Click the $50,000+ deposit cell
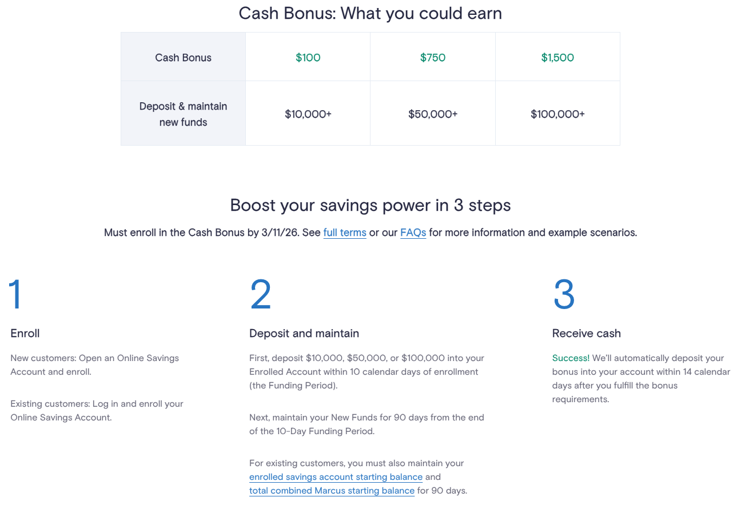 click(x=432, y=114)
